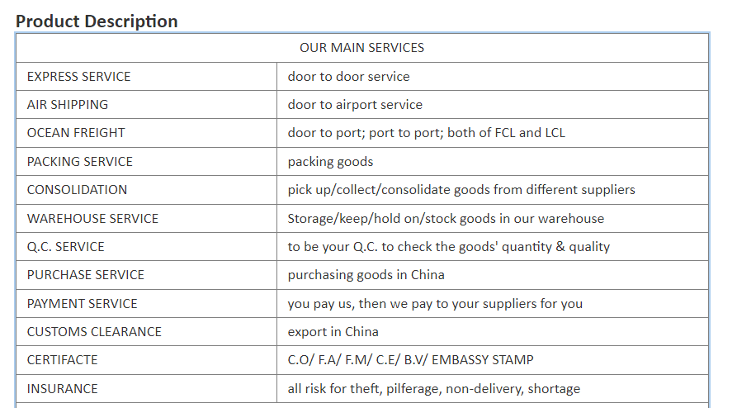Select the AIR SHIPPING row label
Viewport: 737px width, 408px height.
point(68,104)
